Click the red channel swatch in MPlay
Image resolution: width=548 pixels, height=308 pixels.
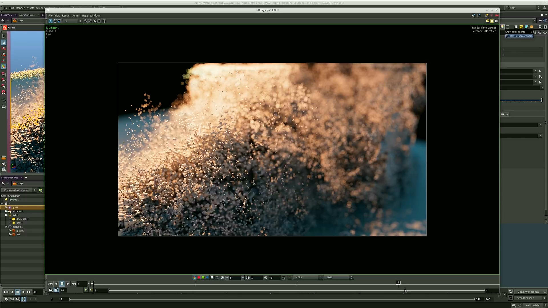(x=199, y=277)
